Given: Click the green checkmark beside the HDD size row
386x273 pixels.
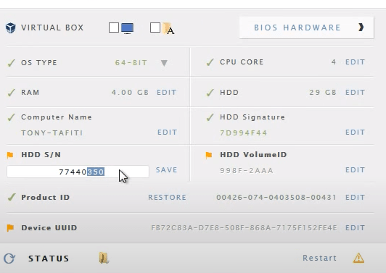Looking at the screenshot, I should [x=210, y=93].
